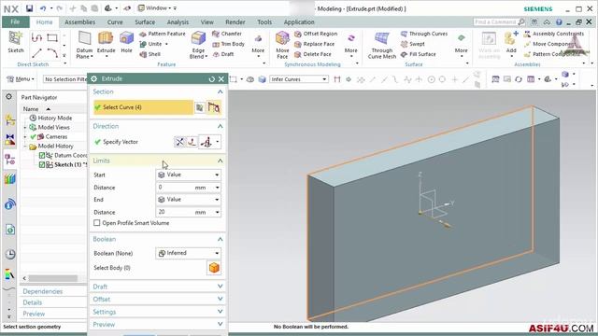Viewport: 598px width, 336px height.
Task: Open the Trim Body tool
Action: [x=228, y=44]
